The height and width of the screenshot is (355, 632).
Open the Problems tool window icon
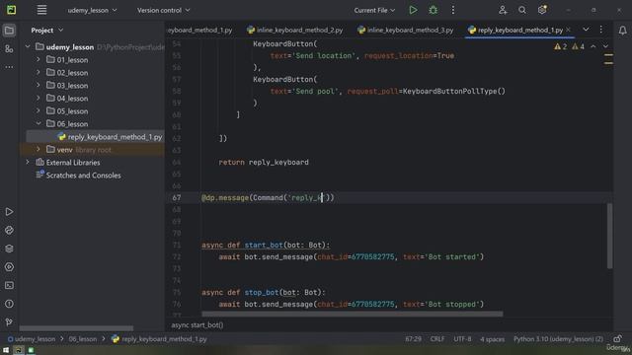(9, 304)
